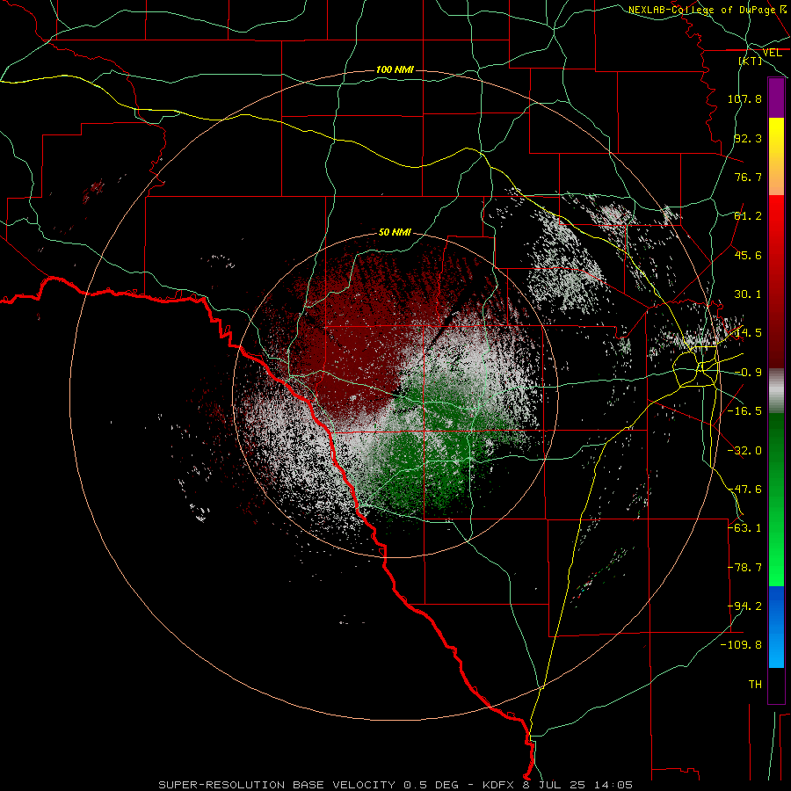The image size is (791, 791).
Task: Pick the purple segment of the velocity color bar
Action: (x=776, y=98)
